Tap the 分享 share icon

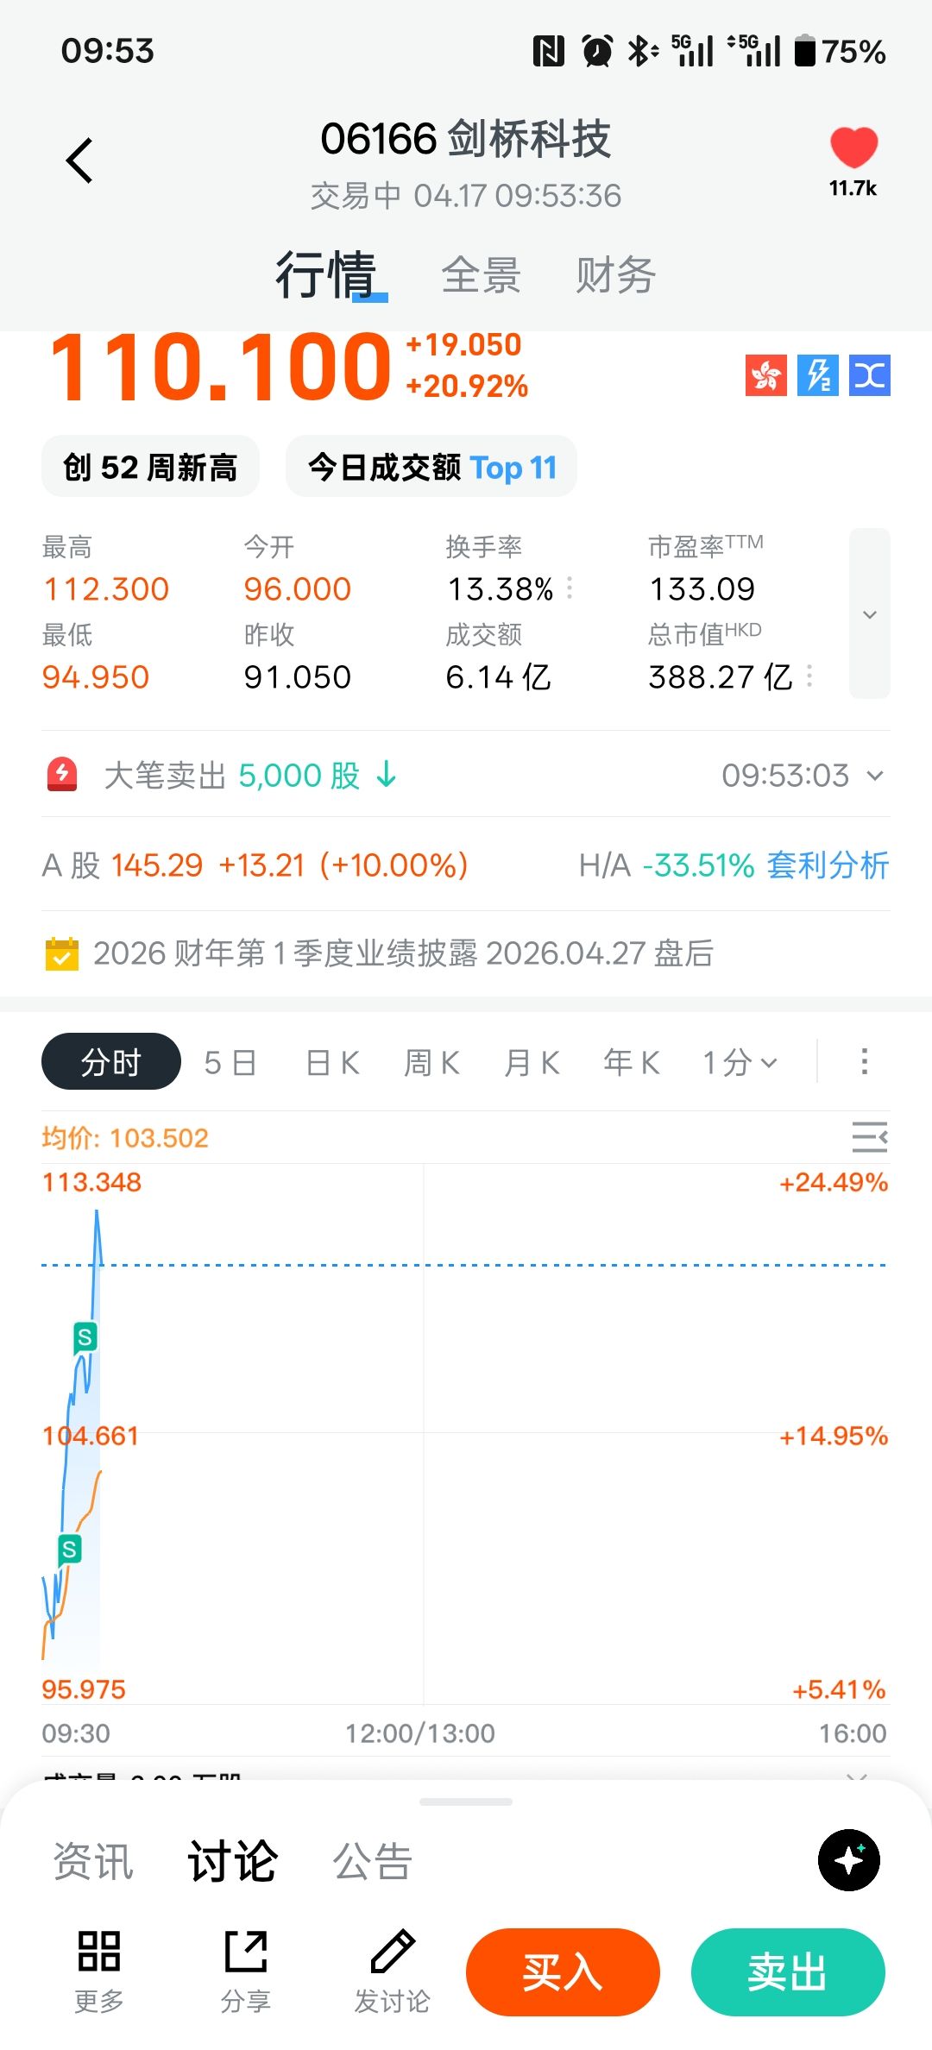point(246,1952)
